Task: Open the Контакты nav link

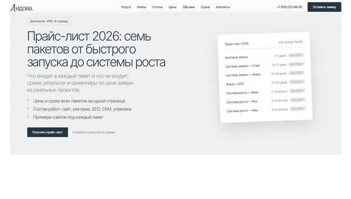Action: [x=223, y=7]
